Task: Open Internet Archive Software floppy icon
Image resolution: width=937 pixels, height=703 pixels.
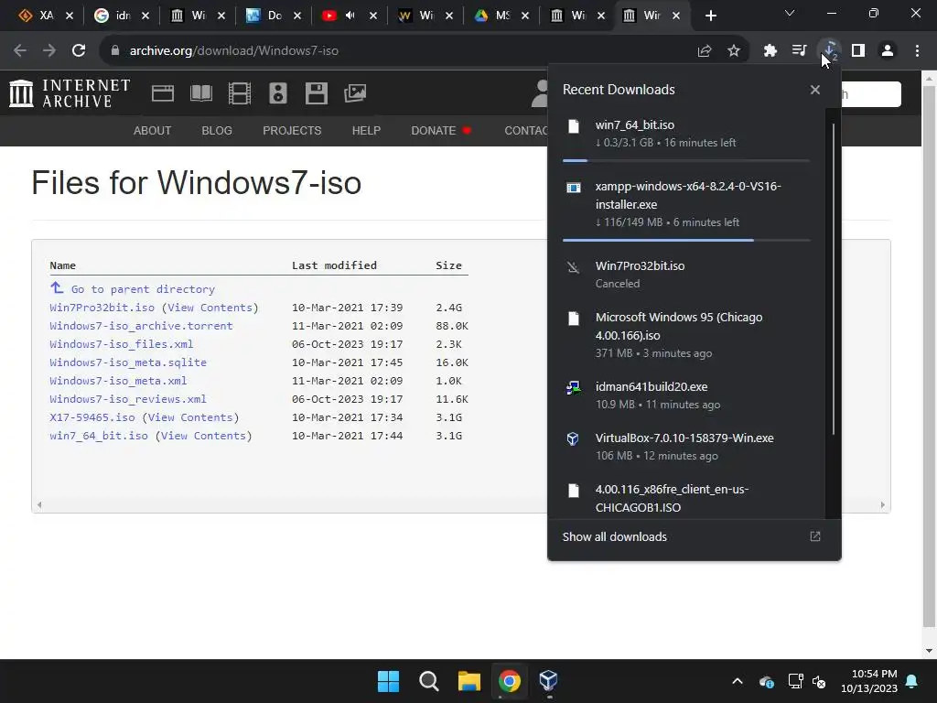Action: click(x=316, y=93)
